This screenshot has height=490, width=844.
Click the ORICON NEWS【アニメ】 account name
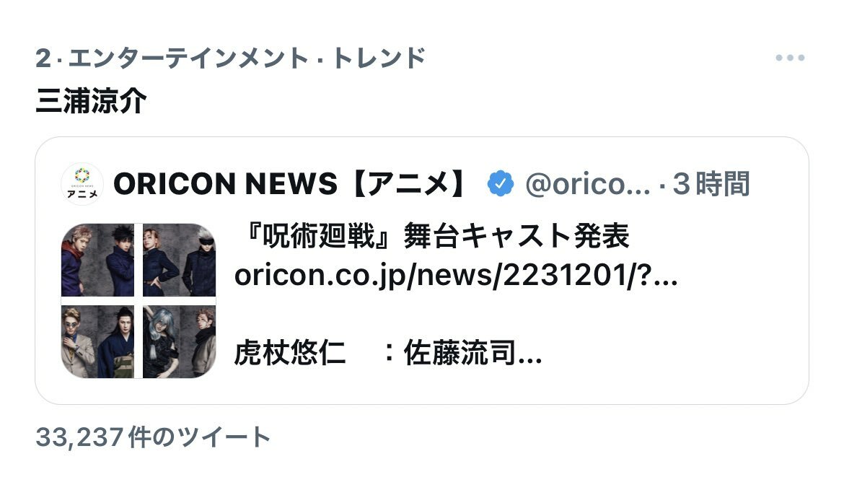[291, 183]
